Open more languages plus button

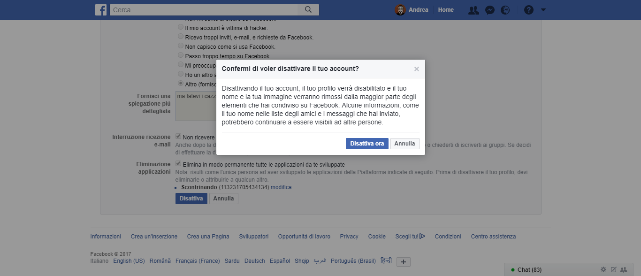point(404,262)
